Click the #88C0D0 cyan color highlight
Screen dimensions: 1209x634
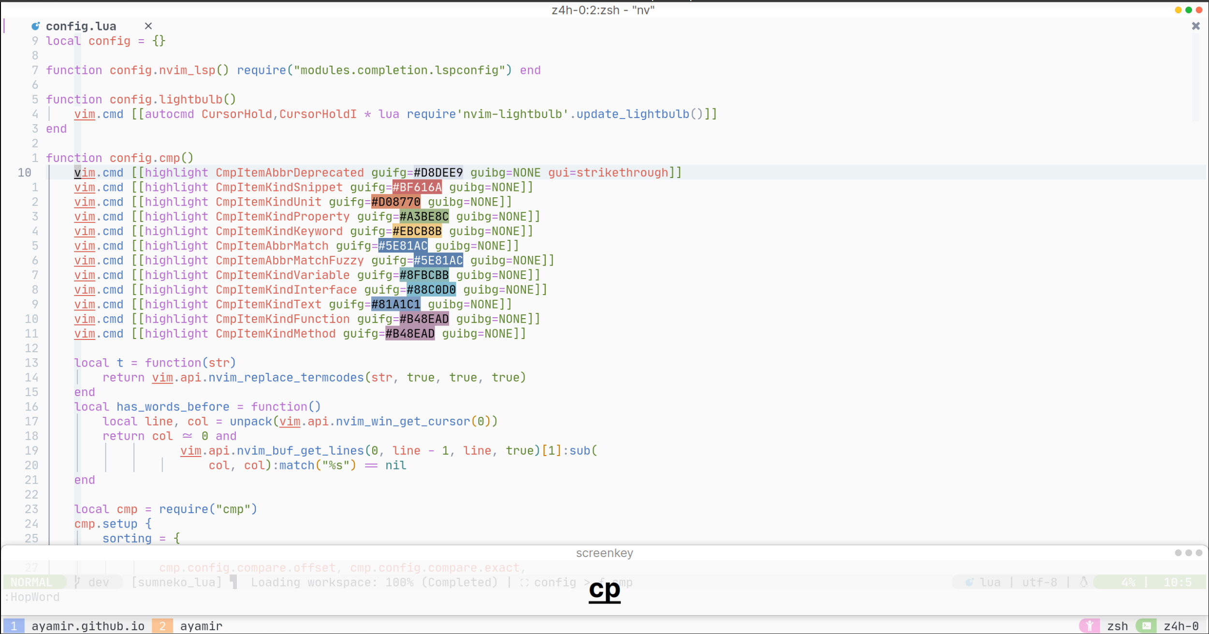(x=431, y=290)
